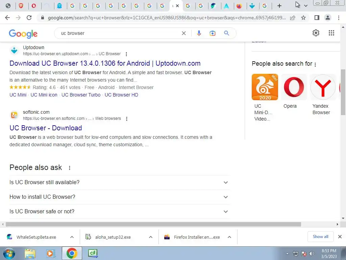Click the Uptodown site favicon
The image size is (346, 260).
14,51
